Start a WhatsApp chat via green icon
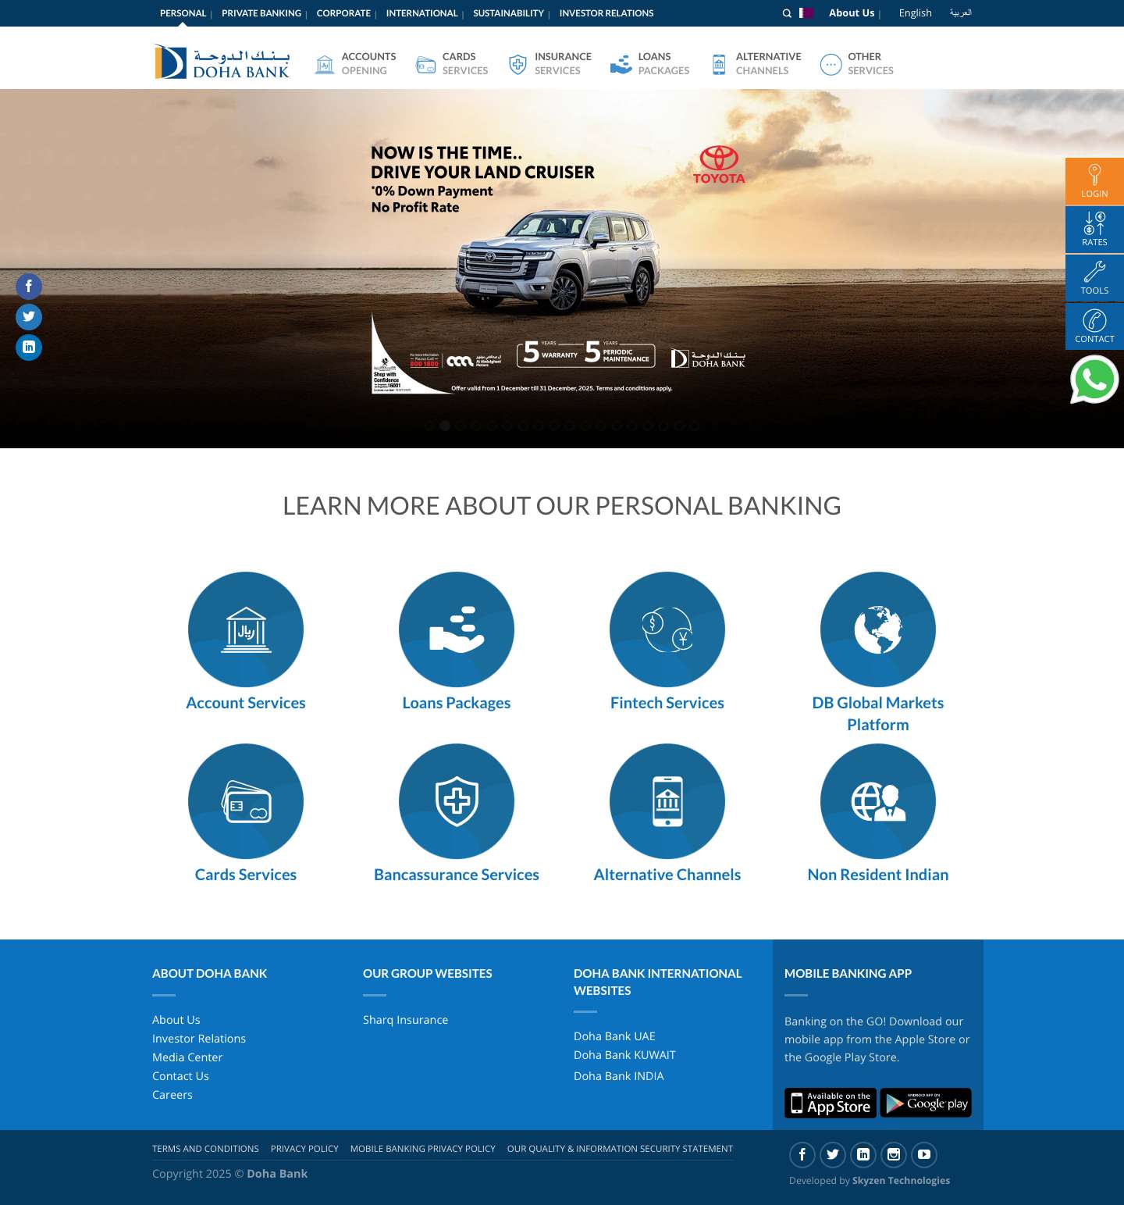Image resolution: width=1124 pixels, height=1205 pixels. click(1094, 380)
